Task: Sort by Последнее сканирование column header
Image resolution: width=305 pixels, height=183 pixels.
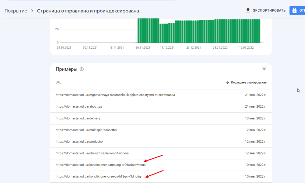Action: (249, 82)
